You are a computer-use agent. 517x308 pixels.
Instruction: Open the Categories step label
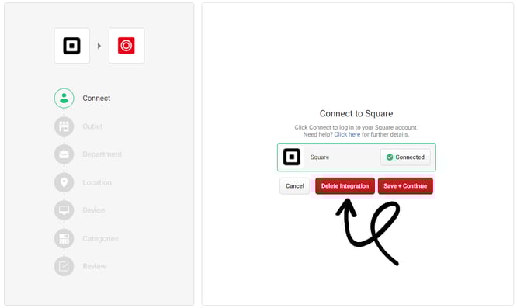click(100, 238)
